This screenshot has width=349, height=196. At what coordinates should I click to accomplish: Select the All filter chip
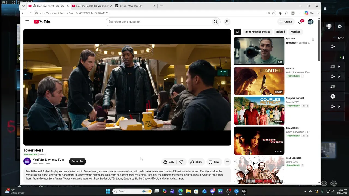[237, 32]
